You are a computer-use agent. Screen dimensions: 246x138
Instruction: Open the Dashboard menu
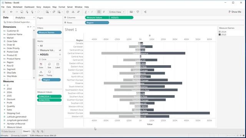pos(29,7)
